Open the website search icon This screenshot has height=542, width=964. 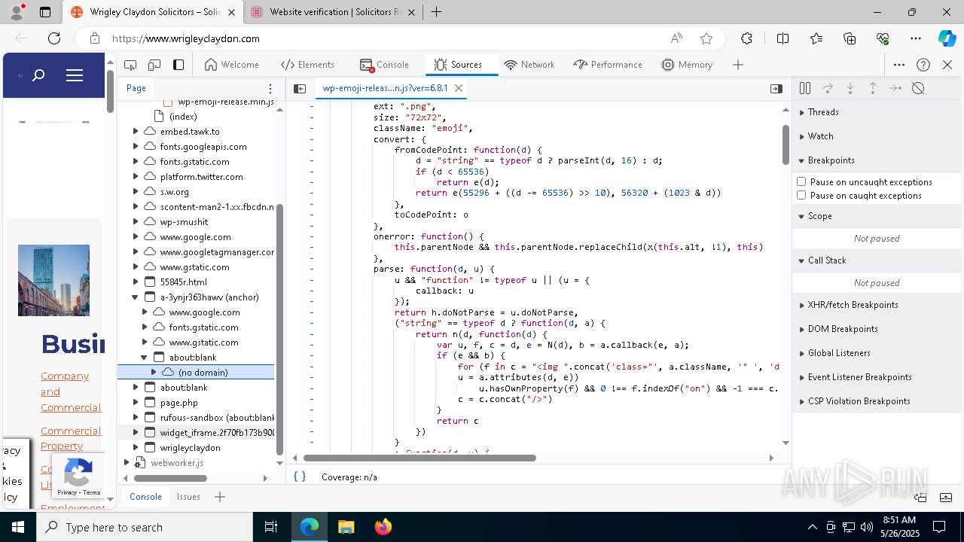point(38,75)
